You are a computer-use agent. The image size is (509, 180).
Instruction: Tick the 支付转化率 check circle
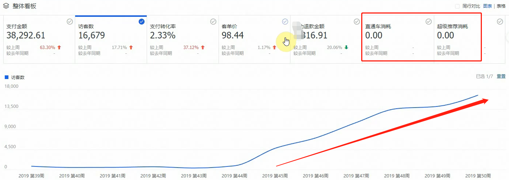pyautogui.click(x=213, y=22)
